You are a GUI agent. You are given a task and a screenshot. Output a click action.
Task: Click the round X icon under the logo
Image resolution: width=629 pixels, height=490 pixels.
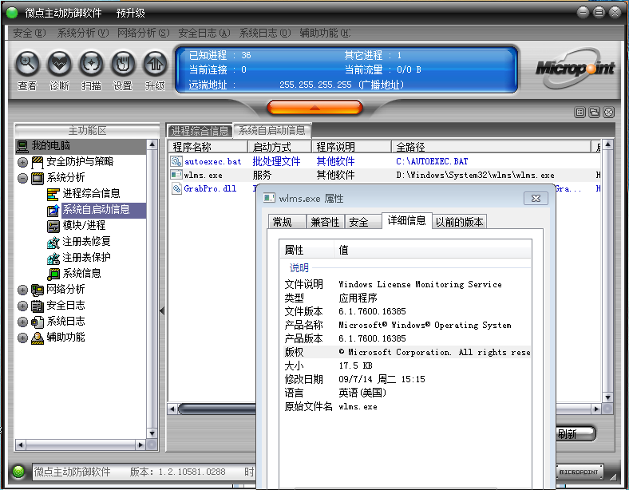coord(608,113)
